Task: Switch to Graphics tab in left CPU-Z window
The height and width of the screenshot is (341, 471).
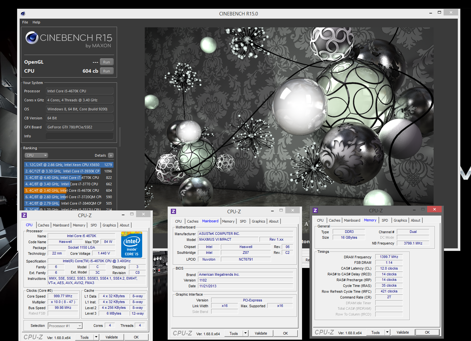Action: click(x=109, y=225)
